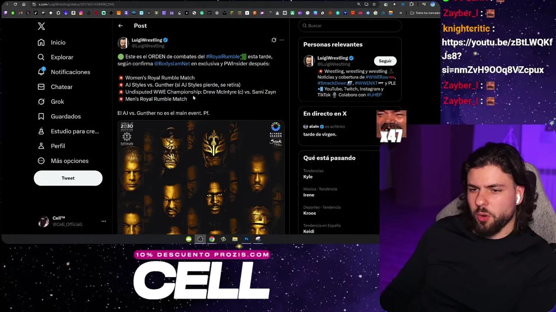Open Google Chrome from the taskbar
The width and height of the screenshot is (556, 312).
[212, 239]
